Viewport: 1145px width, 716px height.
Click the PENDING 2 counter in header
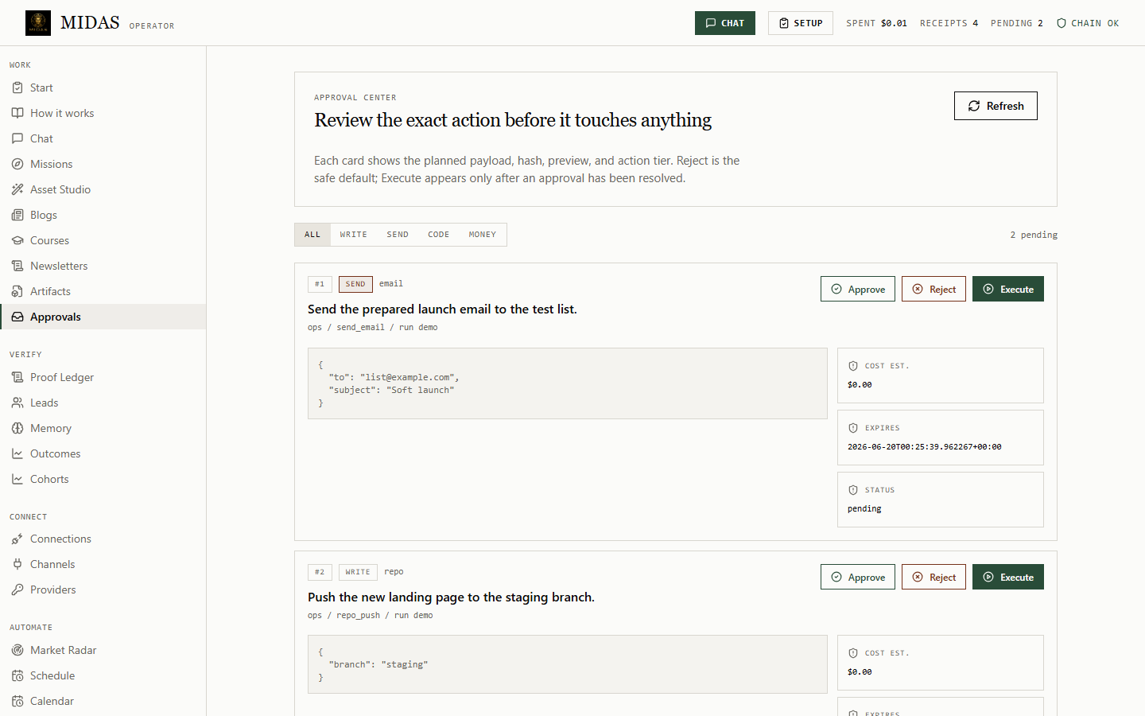(1017, 23)
